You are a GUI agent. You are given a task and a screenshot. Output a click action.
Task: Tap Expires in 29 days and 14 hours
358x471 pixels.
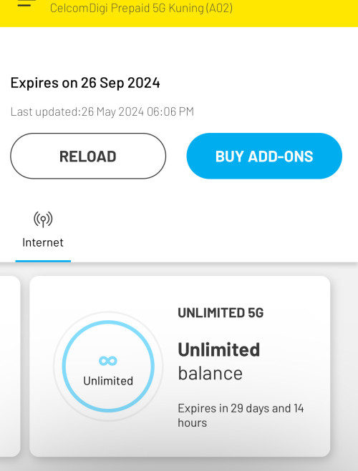(x=241, y=415)
